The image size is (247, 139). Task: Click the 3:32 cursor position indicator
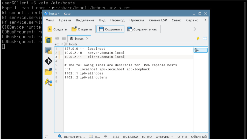tap(116, 136)
